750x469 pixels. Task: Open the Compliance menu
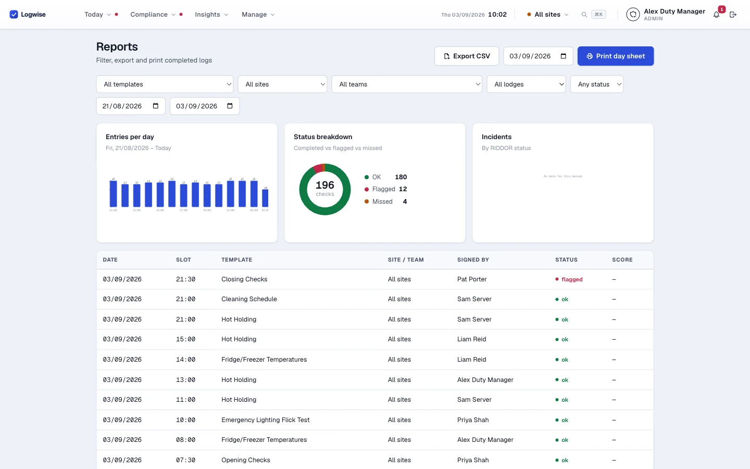[x=153, y=15]
